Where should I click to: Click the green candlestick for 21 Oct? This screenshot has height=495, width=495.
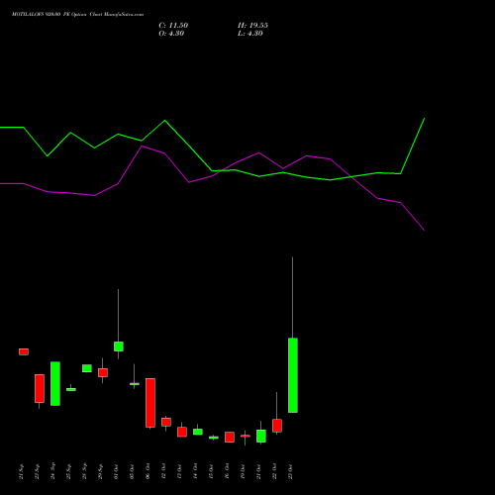coord(261,436)
